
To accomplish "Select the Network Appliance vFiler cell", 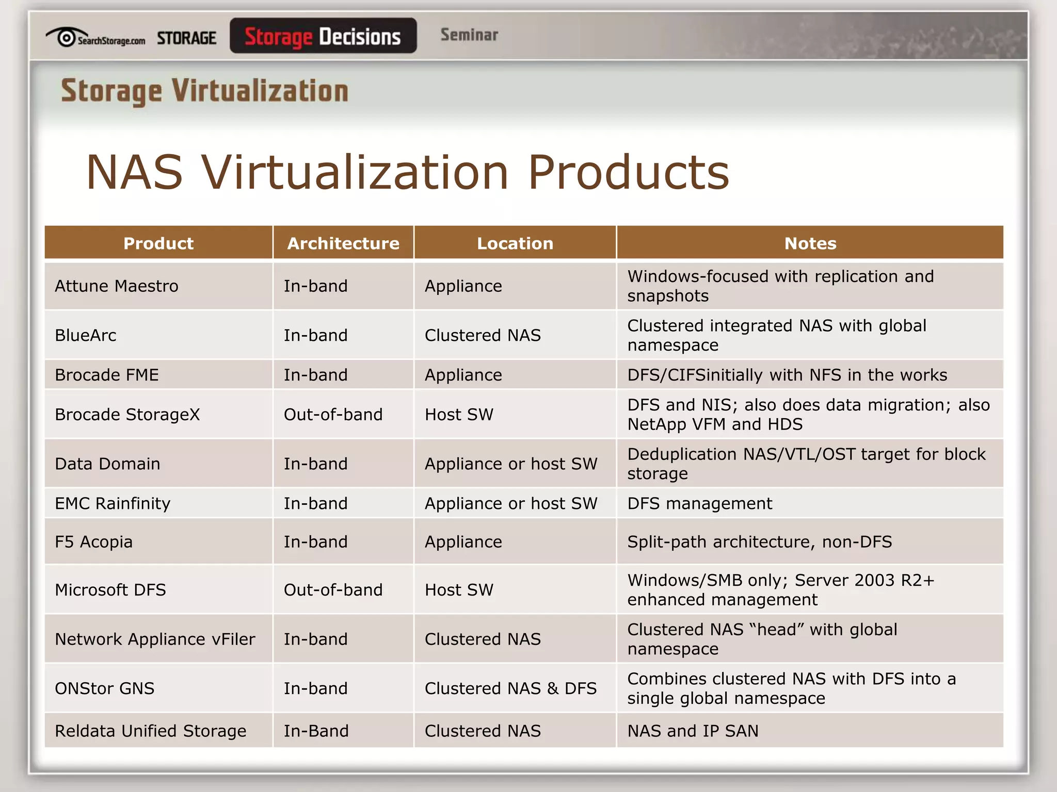I will click(x=158, y=639).
